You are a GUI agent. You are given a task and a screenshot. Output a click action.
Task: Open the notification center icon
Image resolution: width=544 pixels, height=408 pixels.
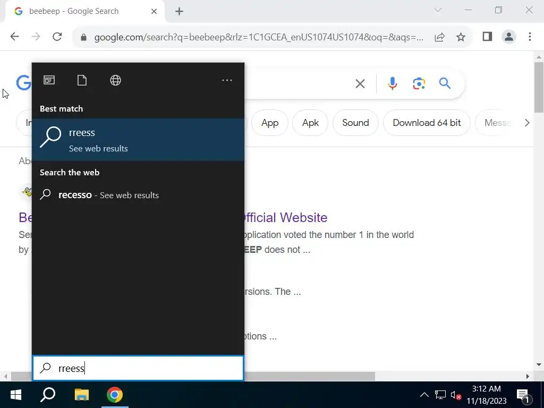(x=524, y=395)
